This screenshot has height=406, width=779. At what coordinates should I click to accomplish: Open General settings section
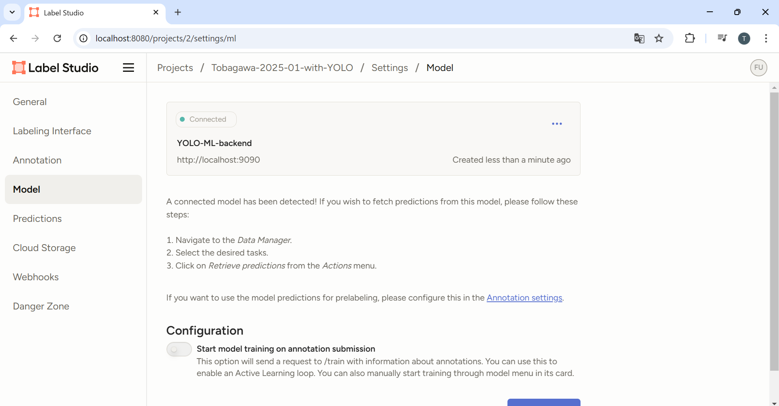pos(73,102)
